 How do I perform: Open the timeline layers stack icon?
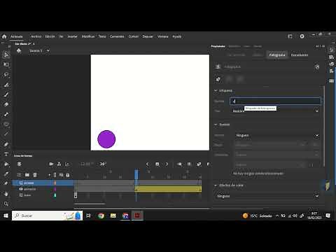click(20, 164)
